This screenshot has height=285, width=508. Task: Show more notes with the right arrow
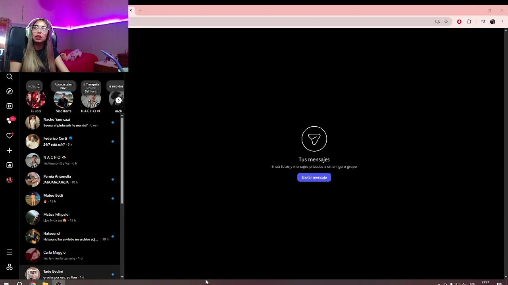(118, 100)
